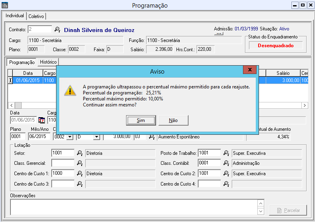Click the Centro de Custo 4 lookup icon

(x=226, y=184)
